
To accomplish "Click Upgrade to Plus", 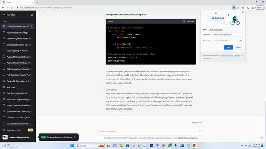I will (17, 130).
